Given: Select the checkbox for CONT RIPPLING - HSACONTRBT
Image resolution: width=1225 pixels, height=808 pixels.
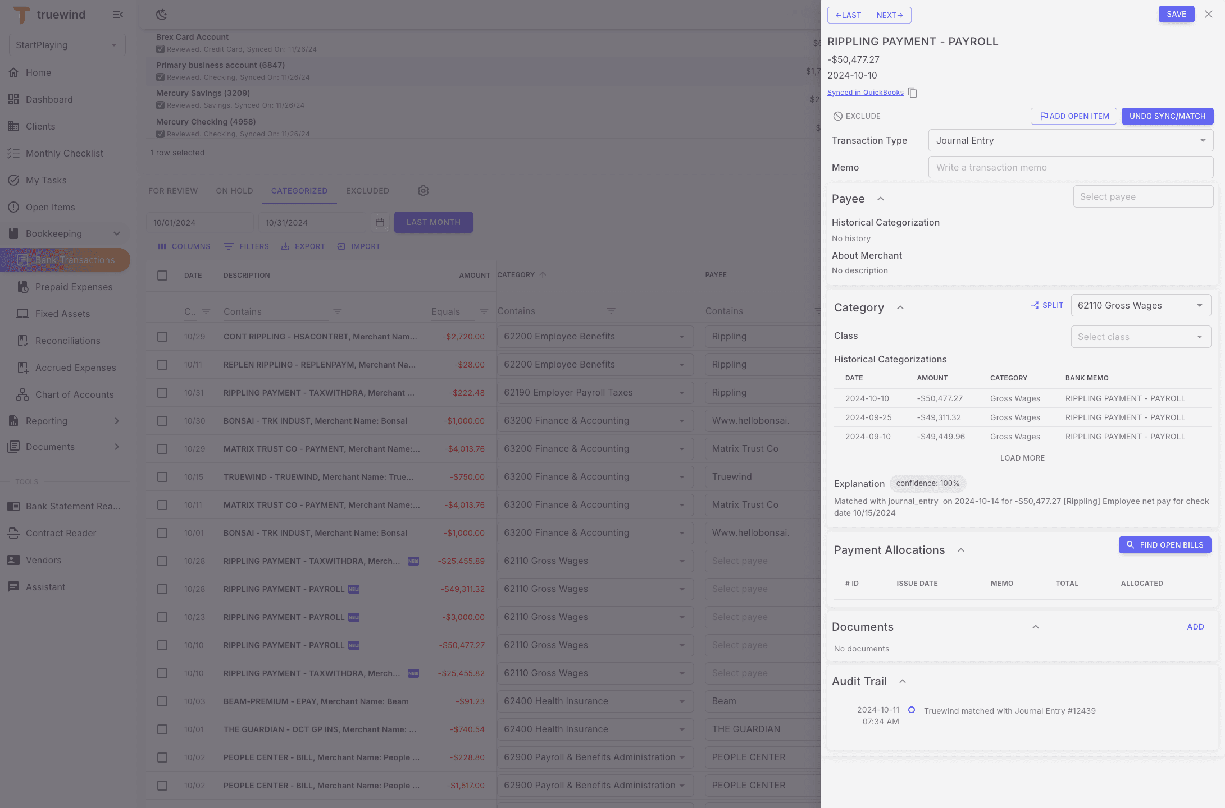Looking at the screenshot, I should [162, 337].
